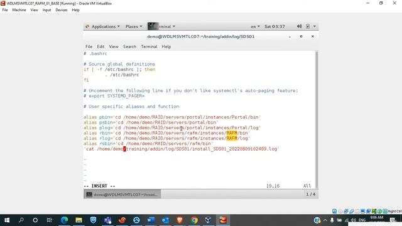This screenshot has width=402, height=226.
Task: Open VirtualBox Machine menu
Action: coord(19,10)
